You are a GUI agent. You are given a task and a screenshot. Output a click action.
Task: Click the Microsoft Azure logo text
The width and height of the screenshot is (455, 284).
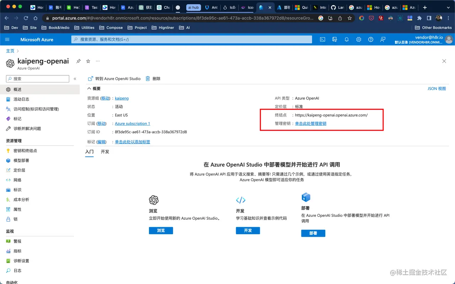point(37,39)
